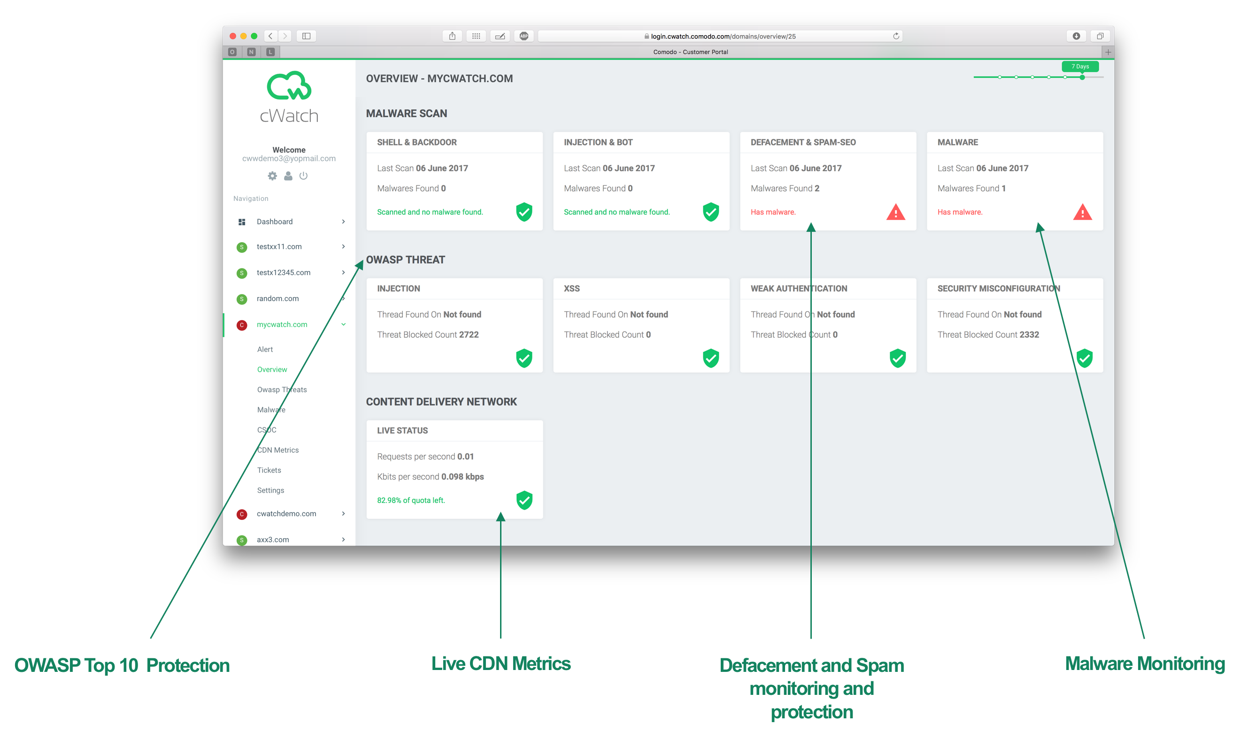Click the AdBlock extension icon
This screenshot has height=731, width=1248.
524,36
